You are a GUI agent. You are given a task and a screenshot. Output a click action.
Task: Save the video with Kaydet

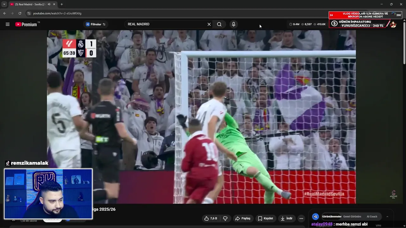click(x=265, y=218)
